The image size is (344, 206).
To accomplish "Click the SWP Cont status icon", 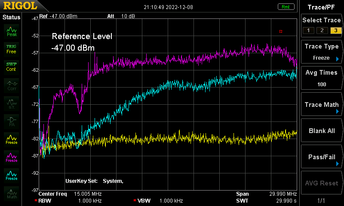I will pos(12,67).
